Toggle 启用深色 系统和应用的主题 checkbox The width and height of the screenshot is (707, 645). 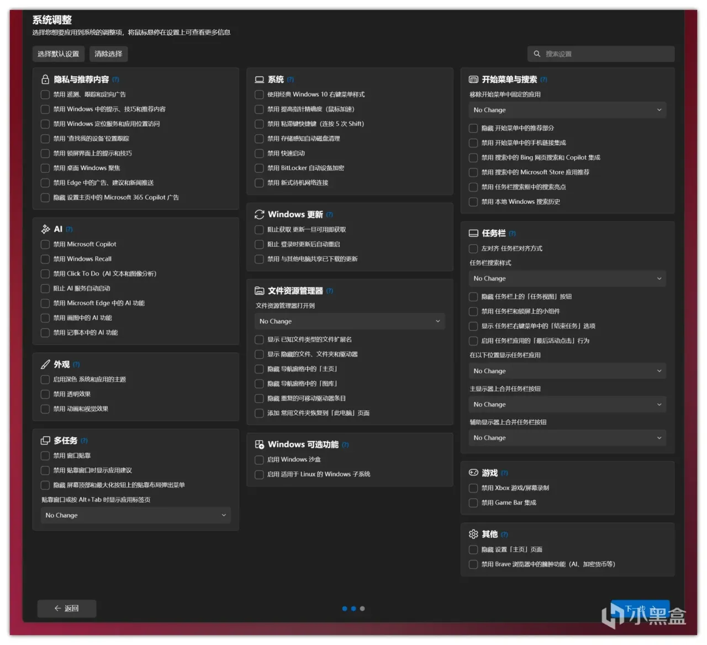pyautogui.click(x=45, y=379)
